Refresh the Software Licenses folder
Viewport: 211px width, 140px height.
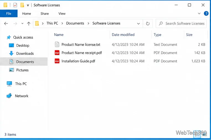tap(148, 24)
